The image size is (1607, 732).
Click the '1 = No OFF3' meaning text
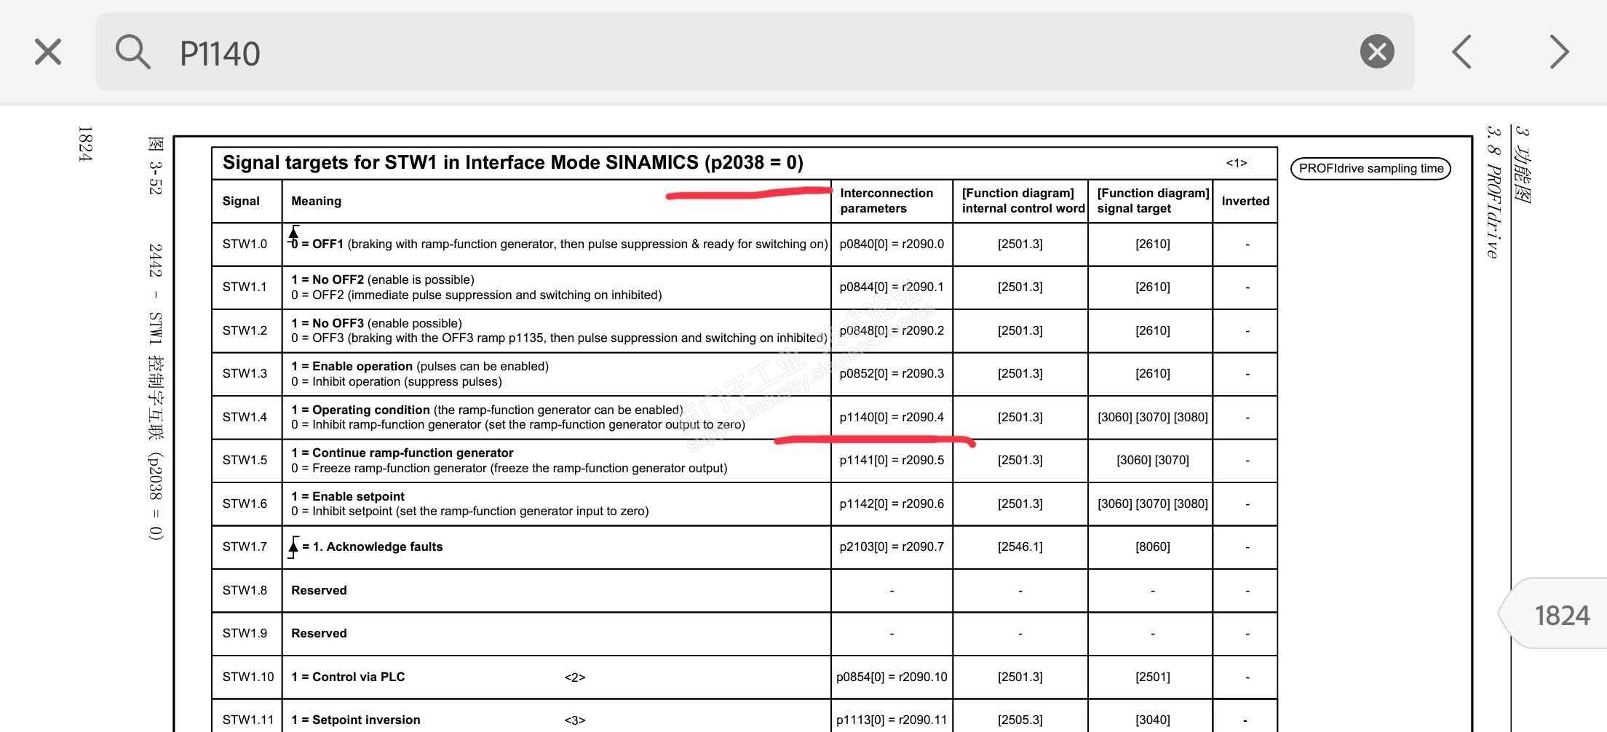(x=328, y=323)
